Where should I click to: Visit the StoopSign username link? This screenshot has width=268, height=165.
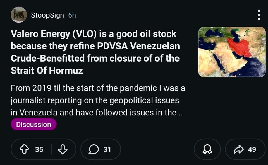(x=47, y=15)
